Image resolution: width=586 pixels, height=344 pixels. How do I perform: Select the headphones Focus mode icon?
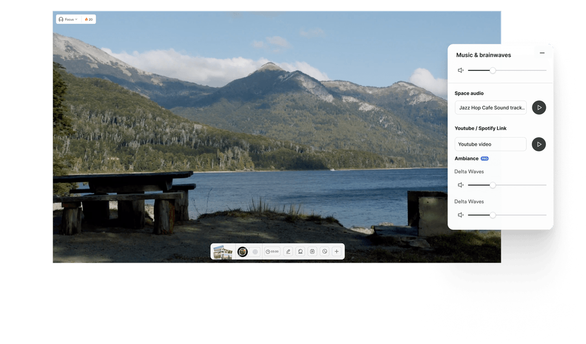(x=61, y=19)
